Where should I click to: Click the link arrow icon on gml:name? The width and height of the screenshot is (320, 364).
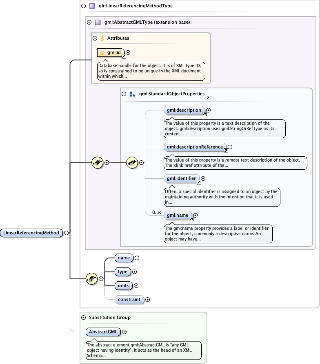pos(191,219)
